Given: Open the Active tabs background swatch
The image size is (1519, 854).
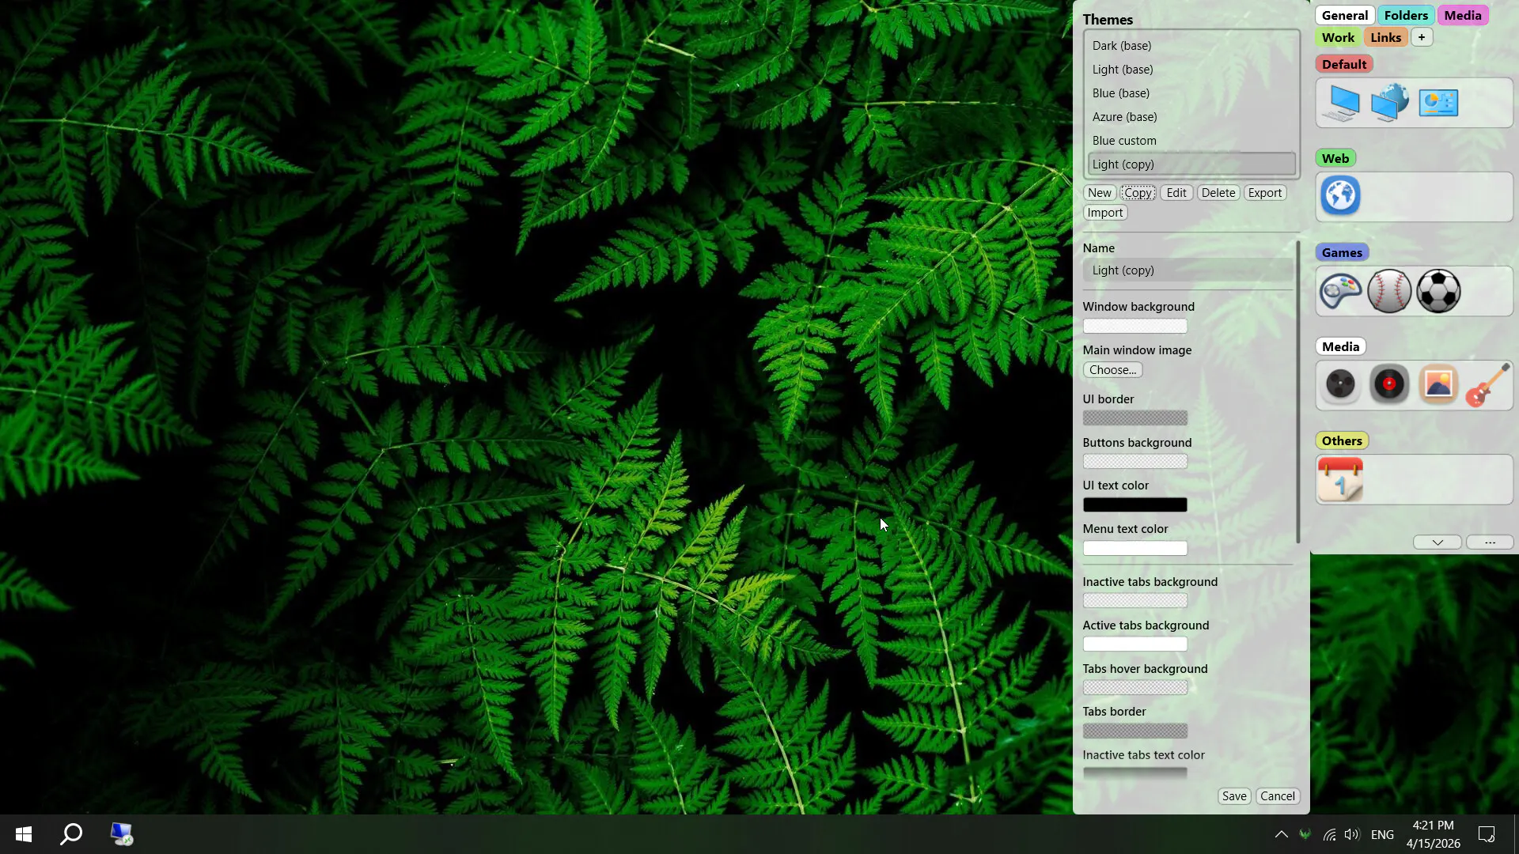Looking at the screenshot, I should click(1135, 644).
